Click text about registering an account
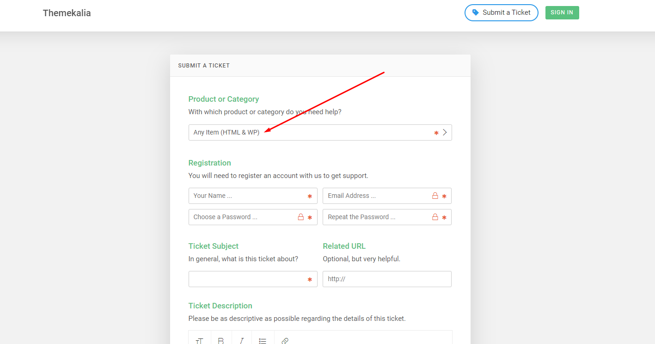 click(x=278, y=176)
